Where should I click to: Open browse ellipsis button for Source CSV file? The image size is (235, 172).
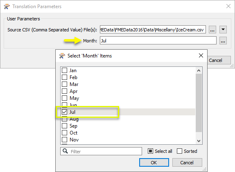(212, 29)
